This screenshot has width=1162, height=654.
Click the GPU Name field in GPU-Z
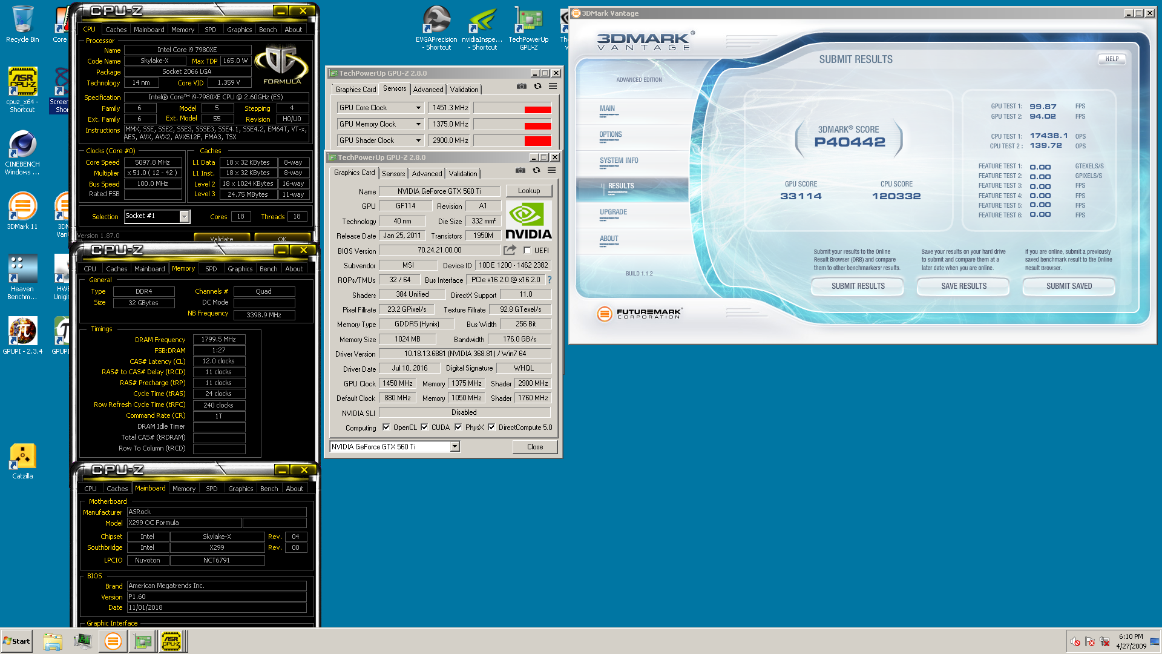coord(439,191)
